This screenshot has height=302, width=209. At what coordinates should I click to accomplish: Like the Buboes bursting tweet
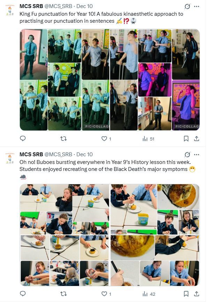(106, 294)
